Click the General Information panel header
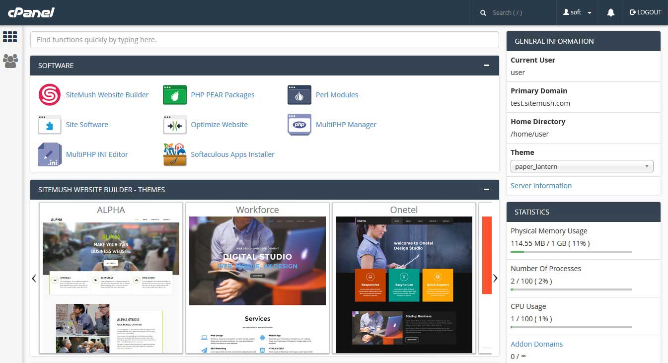Screen dimensions: 668x363 [x=584, y=41]
